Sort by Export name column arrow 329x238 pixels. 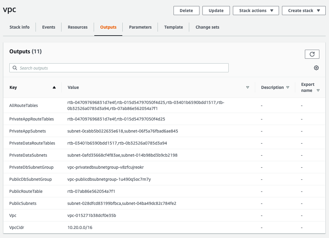[318, 90]
